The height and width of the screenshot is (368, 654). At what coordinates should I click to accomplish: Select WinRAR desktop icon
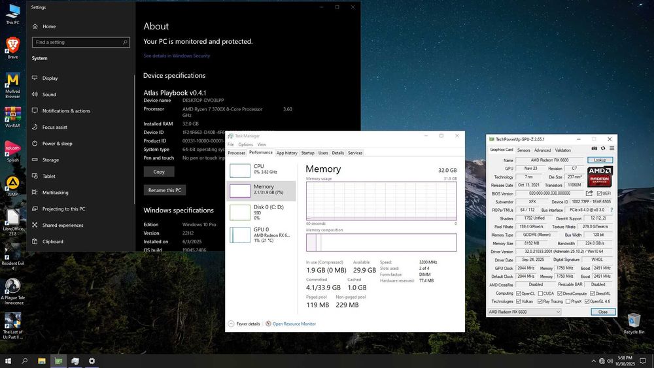pyautogui.click(x=12, y=117)
